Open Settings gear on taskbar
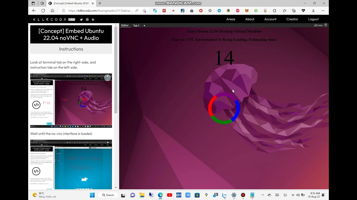The width and height of the screenshot is (357, 200). [x=234, y=195]
